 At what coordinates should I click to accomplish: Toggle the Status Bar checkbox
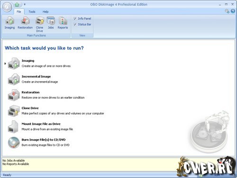tap(75, 25)
